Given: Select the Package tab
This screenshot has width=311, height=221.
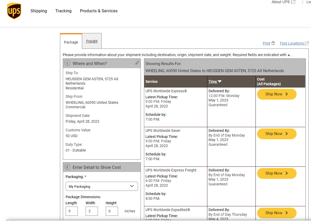Looking at the screenshot, I should point(71,42).
